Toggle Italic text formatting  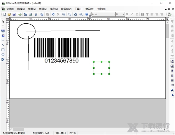coord(132,14)
